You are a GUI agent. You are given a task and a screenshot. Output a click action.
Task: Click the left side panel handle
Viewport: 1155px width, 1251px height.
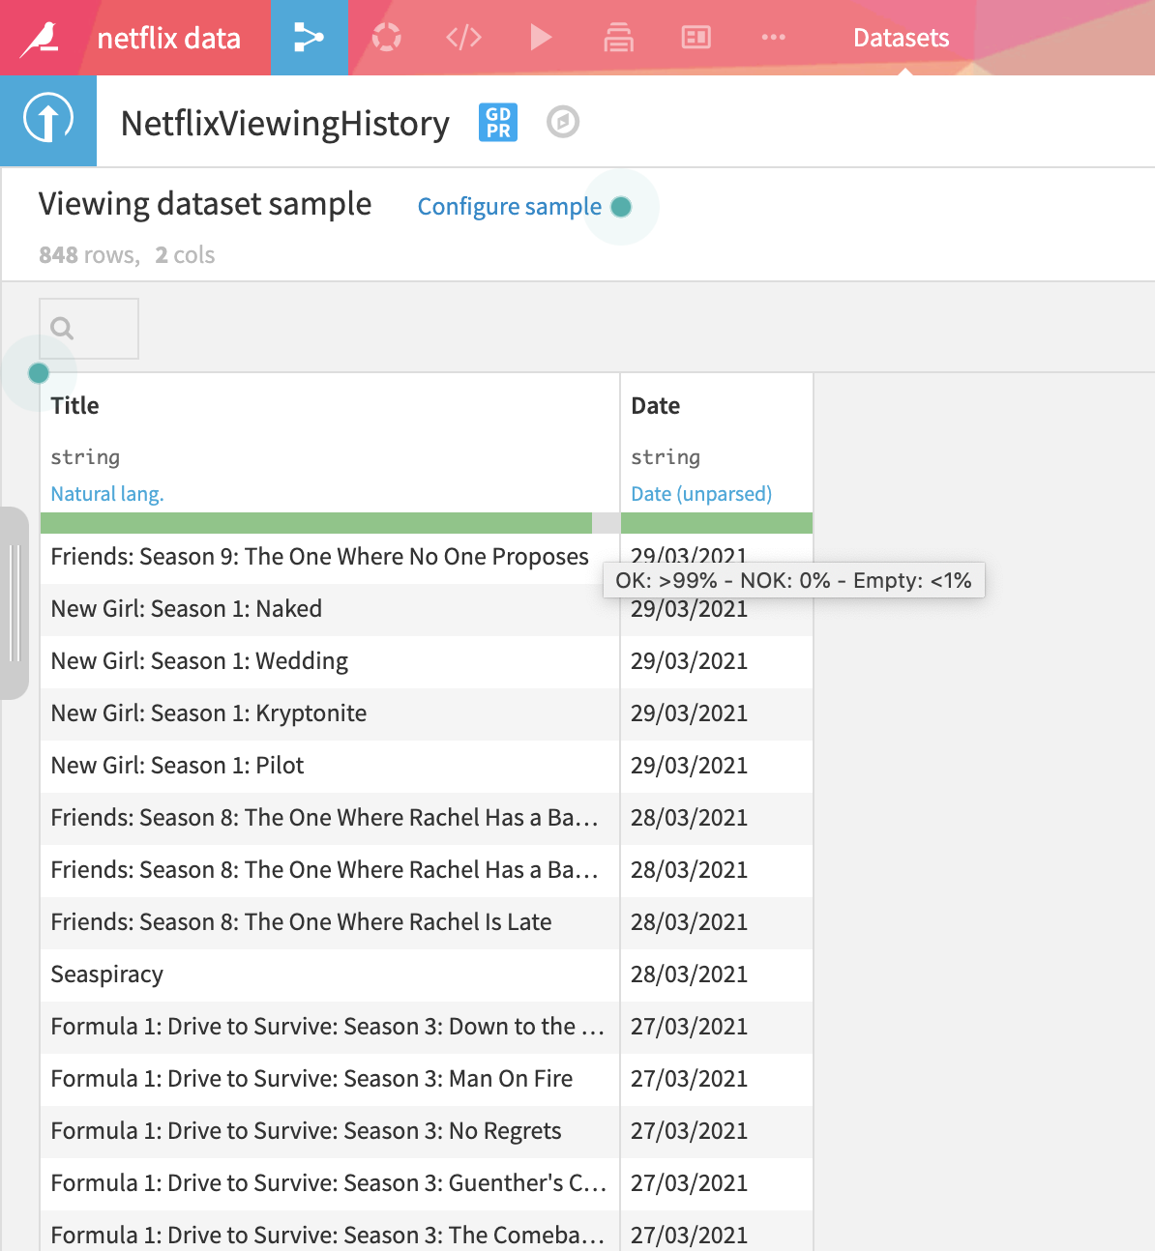tap(14, 603)
